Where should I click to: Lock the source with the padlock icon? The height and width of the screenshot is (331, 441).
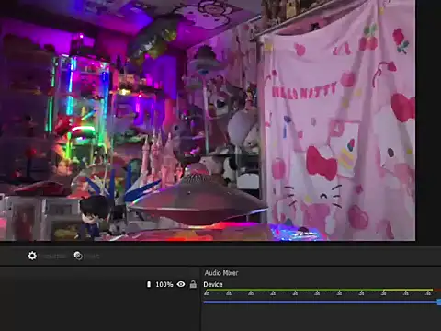pos(193,284)
